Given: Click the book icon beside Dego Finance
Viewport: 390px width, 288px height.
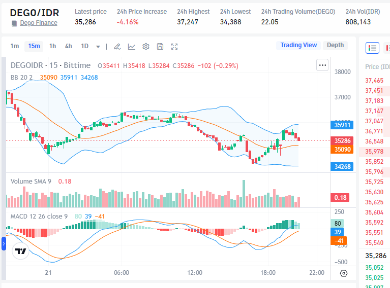Looking at the screenshot, I should click(x=14, y=23).
